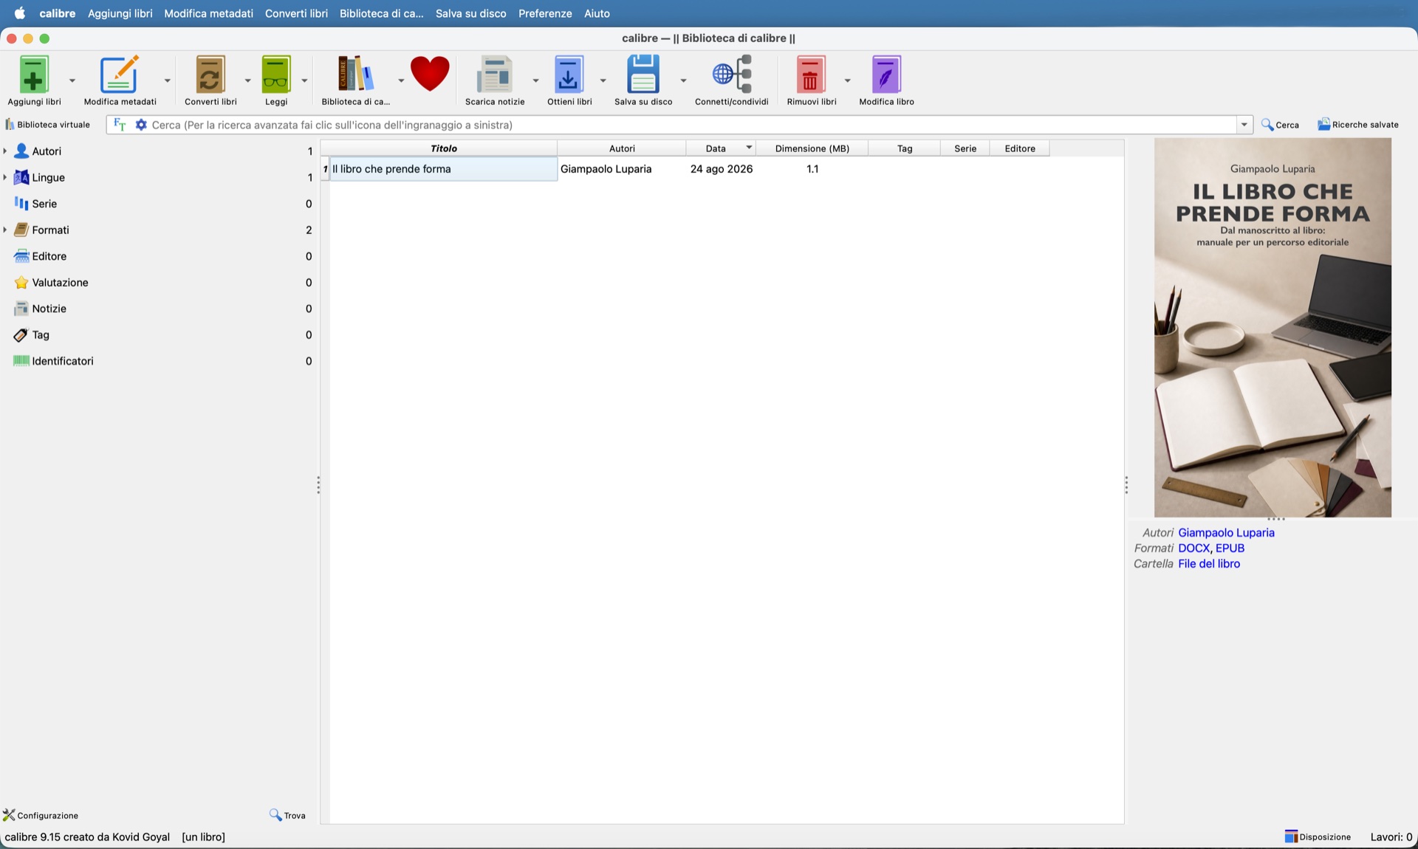Open the EPUB format link

[1230, 548]
